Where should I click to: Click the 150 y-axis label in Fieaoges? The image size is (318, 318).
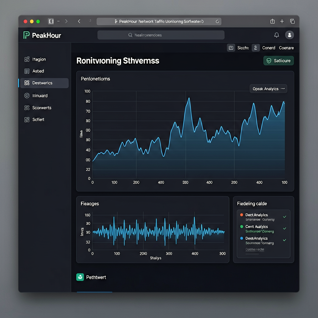coord(87,215)
